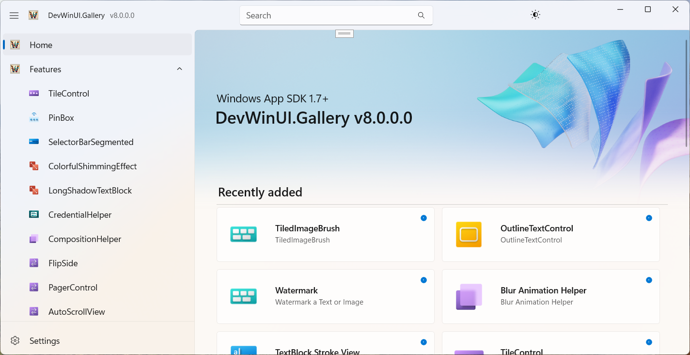Open the Blur Animation Helper card title
The width and height of the screenshot is (690, 355).
[543, 290]
